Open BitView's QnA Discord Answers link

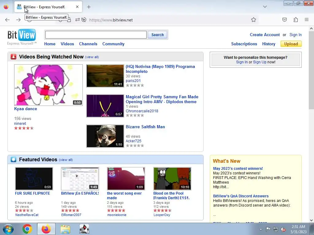coord(241,196)
